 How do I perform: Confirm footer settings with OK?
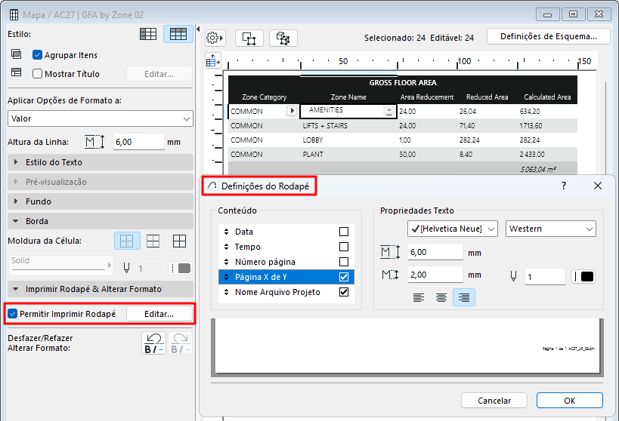click(x=570, y=401)
